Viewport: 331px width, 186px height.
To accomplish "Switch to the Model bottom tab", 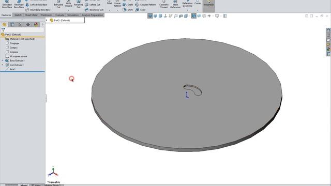I will pyautogui.click(x=24, y=185).
